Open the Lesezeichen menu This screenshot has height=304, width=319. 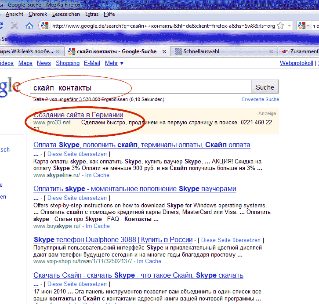tap(66, 14)
